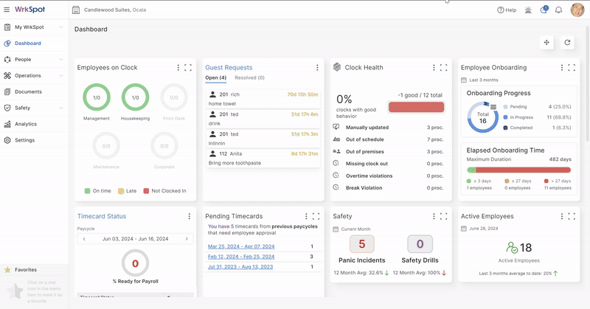Viewport: 590px width, 309px height.
Task: Click the rearrange widgets move icon
Action: [x=546, y=43]
